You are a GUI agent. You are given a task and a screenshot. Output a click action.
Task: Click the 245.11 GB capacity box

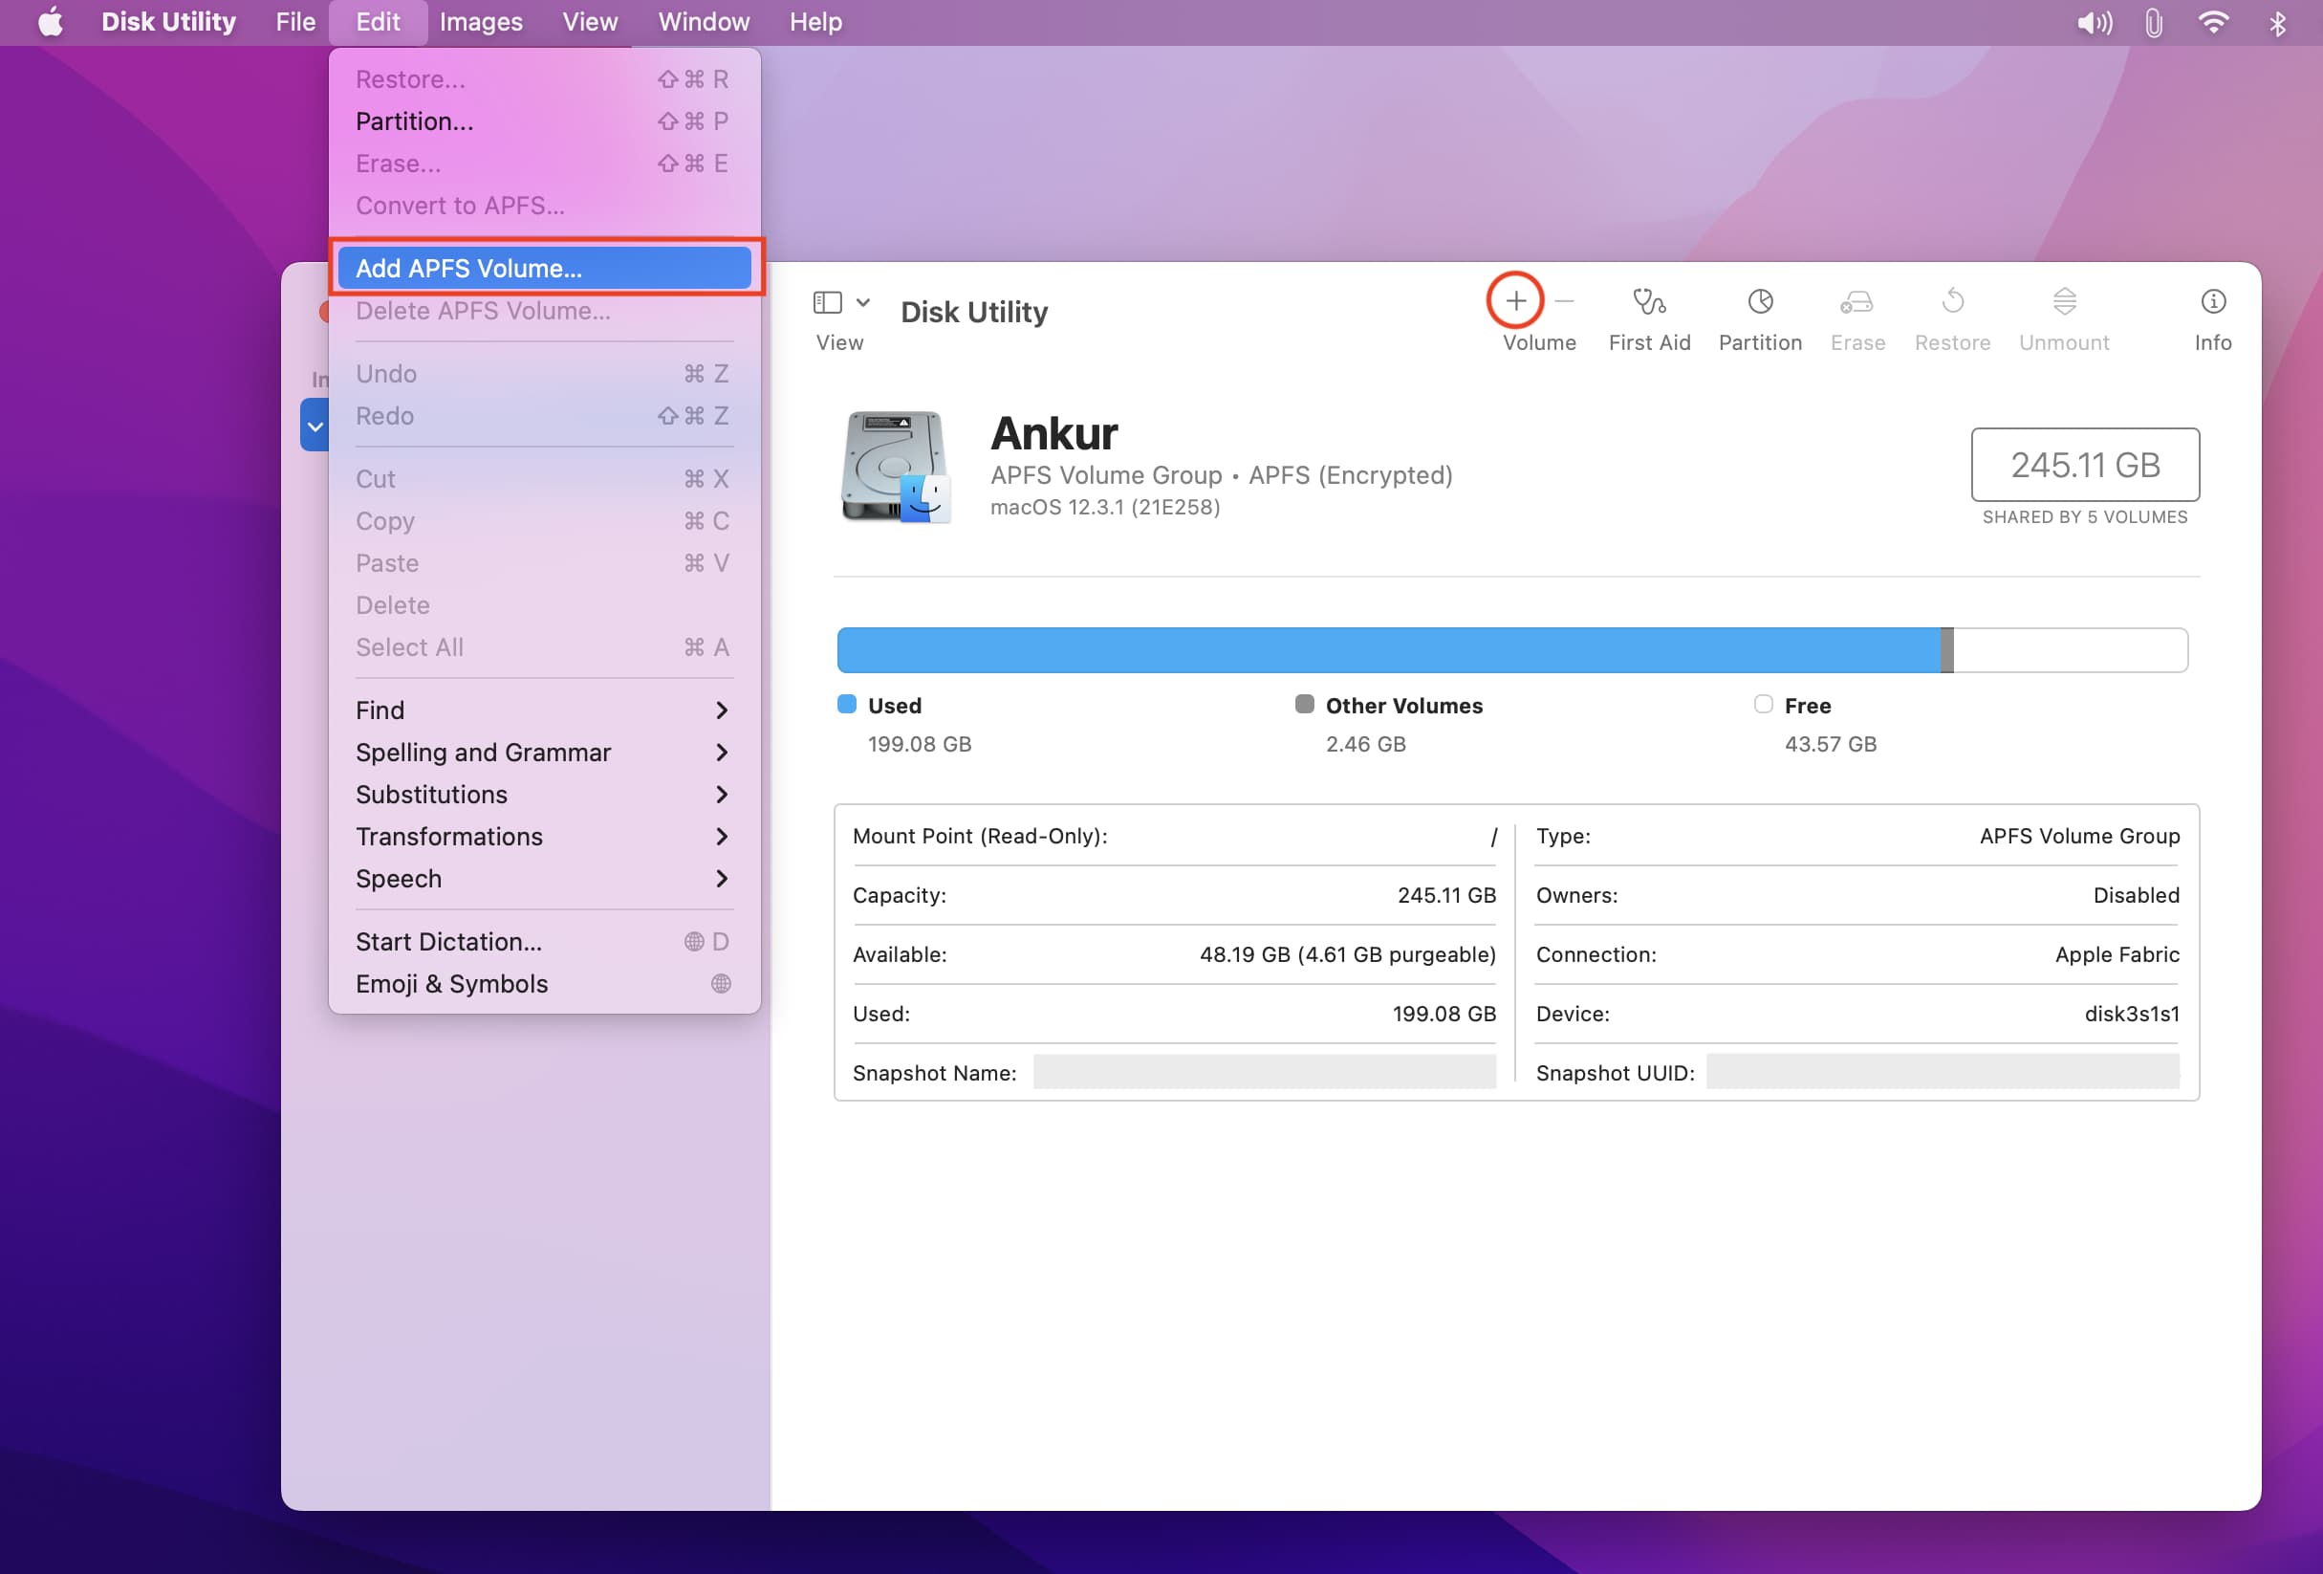[2085, 465]
